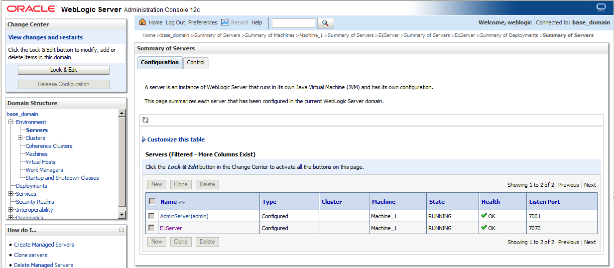
Task: Expand the Clusters tree node
Action: coord(20,138)
